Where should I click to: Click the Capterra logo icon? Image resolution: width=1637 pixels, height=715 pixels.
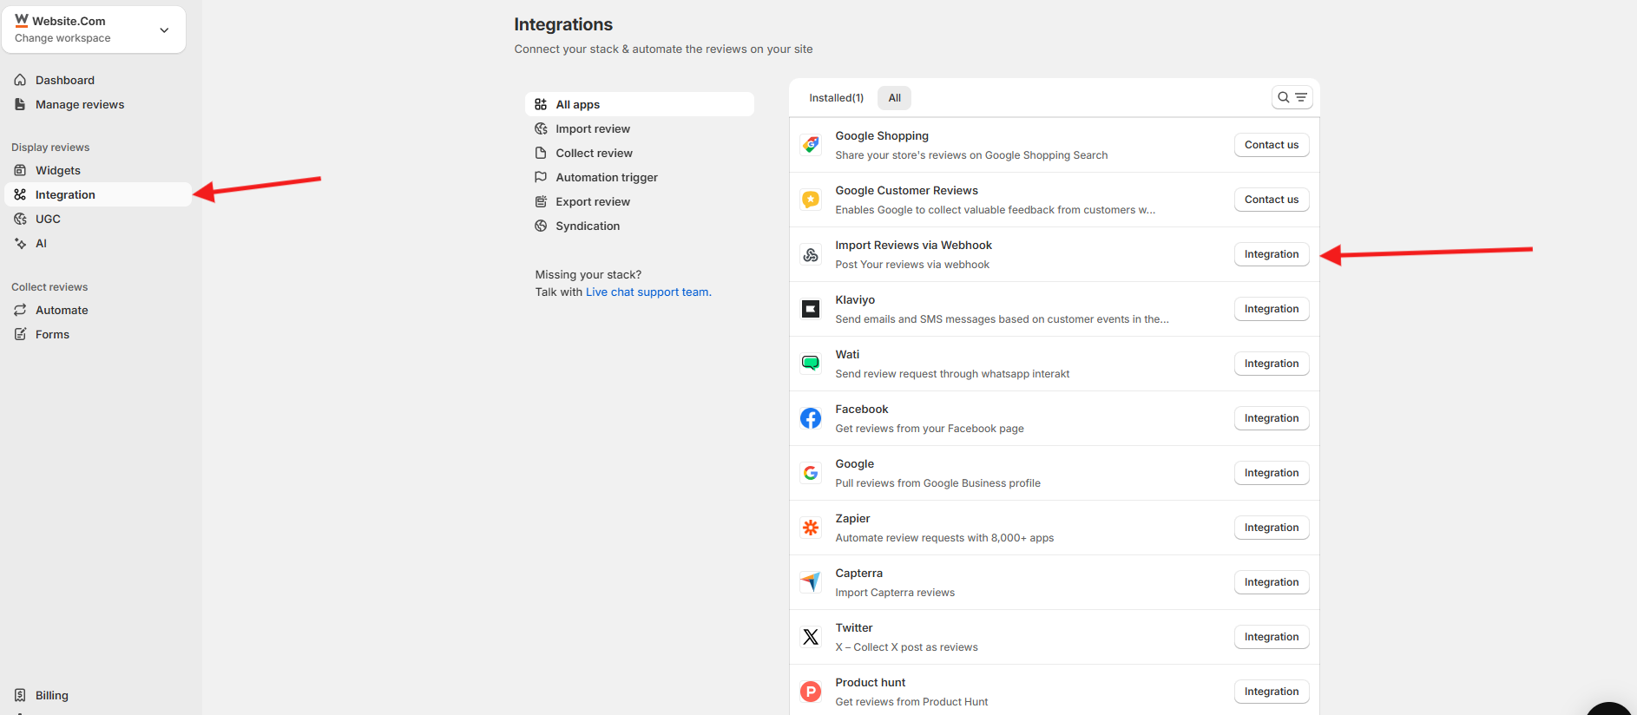coord(811,582)
